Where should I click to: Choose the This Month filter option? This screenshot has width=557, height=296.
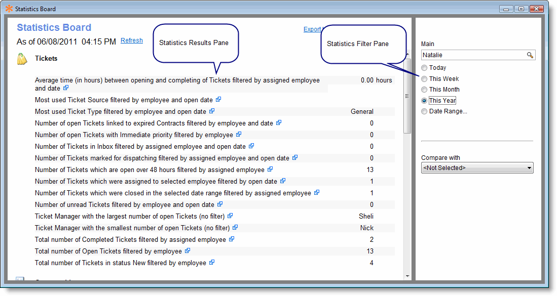[424, 90]
